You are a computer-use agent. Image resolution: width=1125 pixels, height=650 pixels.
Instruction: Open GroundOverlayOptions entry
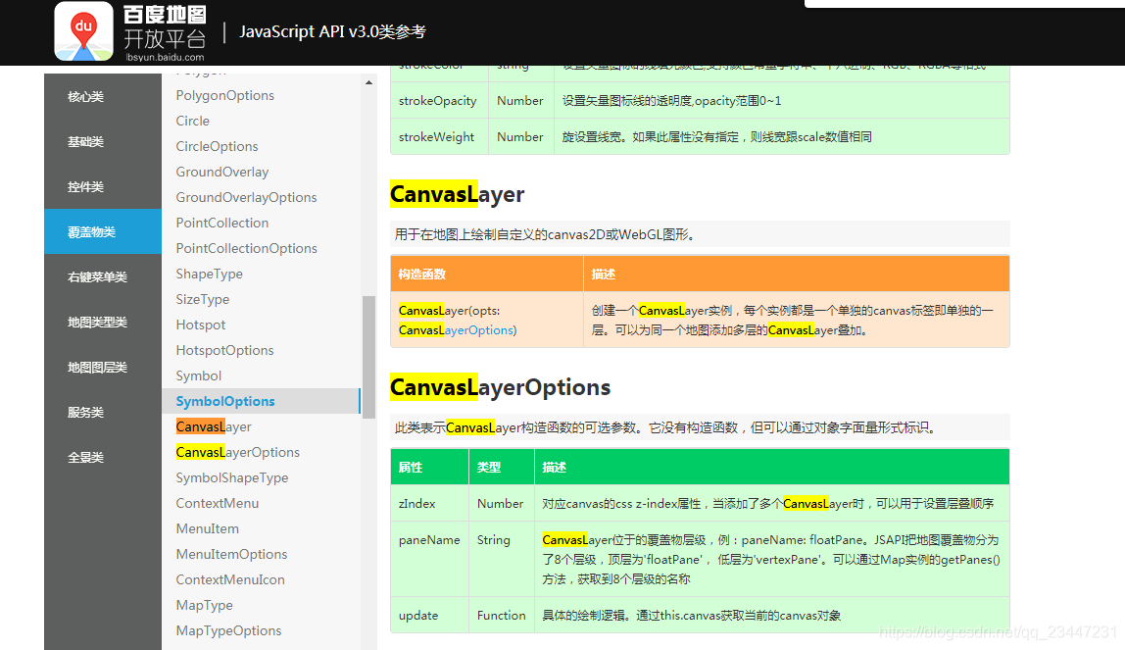[246, 197]
